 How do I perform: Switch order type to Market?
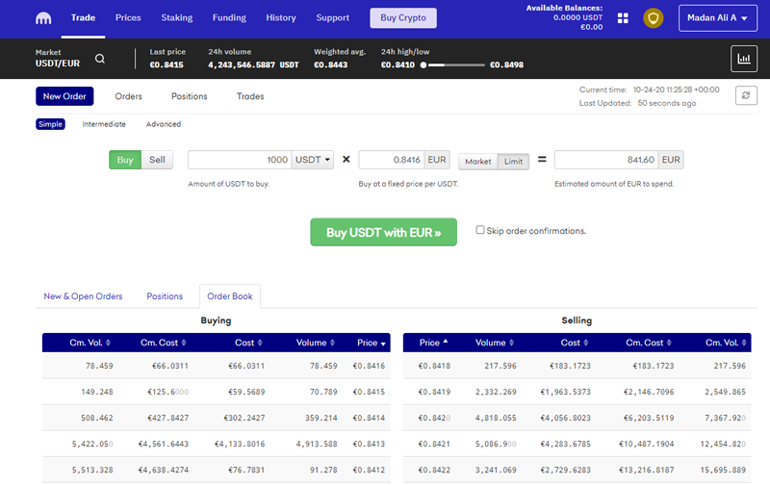tap(477, 162)
